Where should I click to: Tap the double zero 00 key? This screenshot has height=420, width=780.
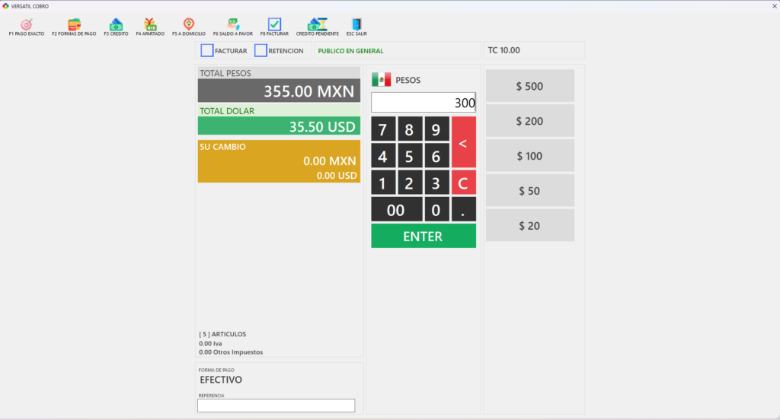(396, 209)
